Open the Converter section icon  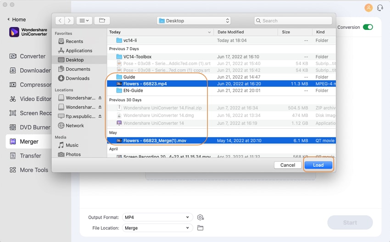point(13,56)
